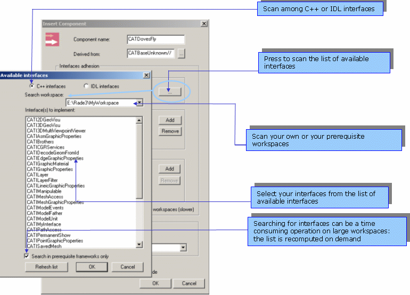Open the dropdown arrow in Insert Component bottom
The width and height of the screenshot is (410, 295).
(x=183, y=247)
